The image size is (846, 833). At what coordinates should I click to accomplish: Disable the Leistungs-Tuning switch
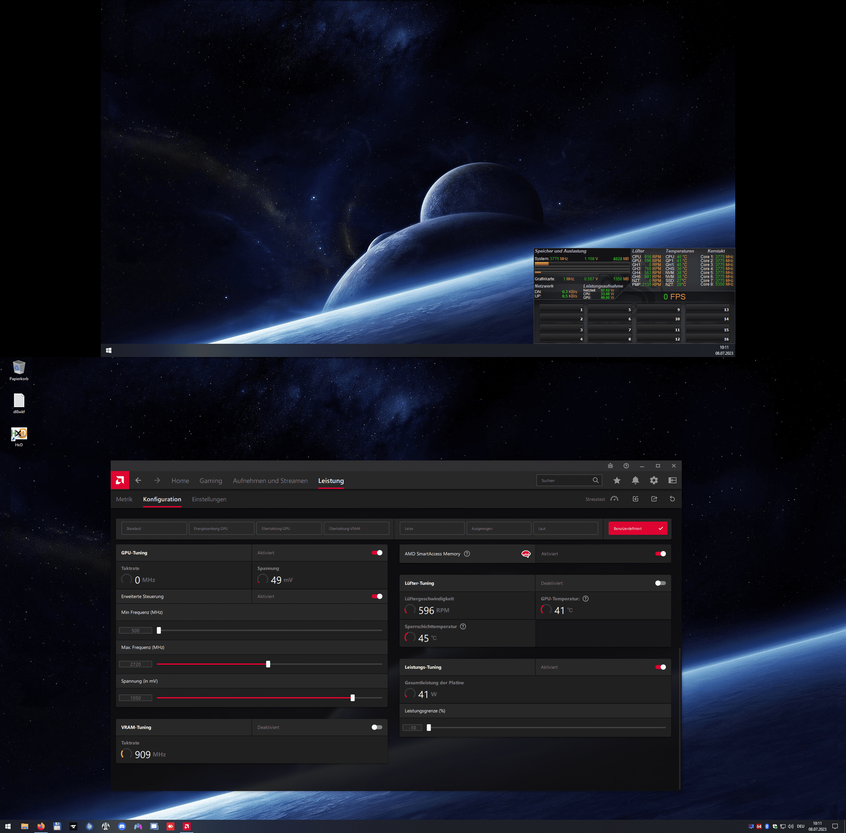tap(661, 667)
